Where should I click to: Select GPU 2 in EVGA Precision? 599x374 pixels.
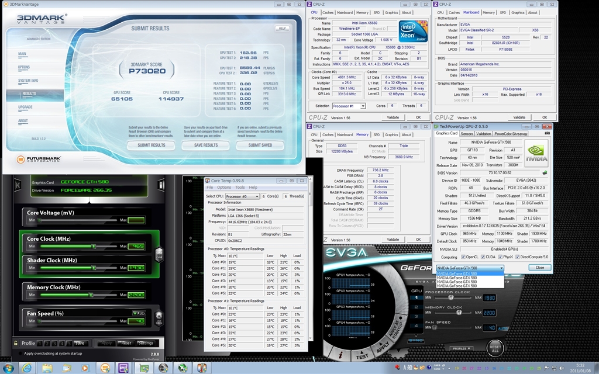416,307
